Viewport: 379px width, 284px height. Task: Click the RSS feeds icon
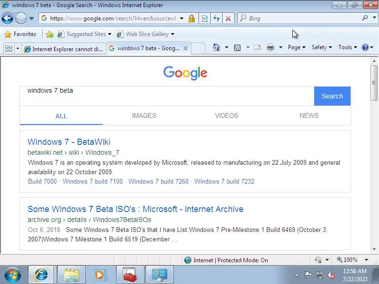[x=237, y=48]
